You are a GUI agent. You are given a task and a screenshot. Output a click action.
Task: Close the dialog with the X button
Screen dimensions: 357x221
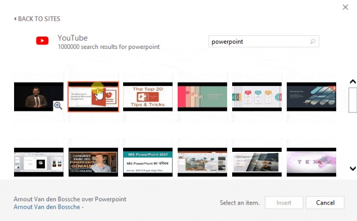pyautogui.click(x=345, y=7)
